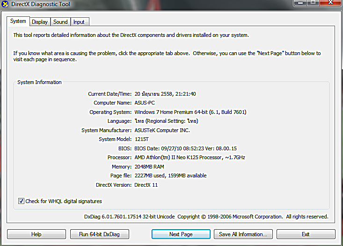
Task: Click the System Model label
Action: pyautogui.click(x=115, y=139)
